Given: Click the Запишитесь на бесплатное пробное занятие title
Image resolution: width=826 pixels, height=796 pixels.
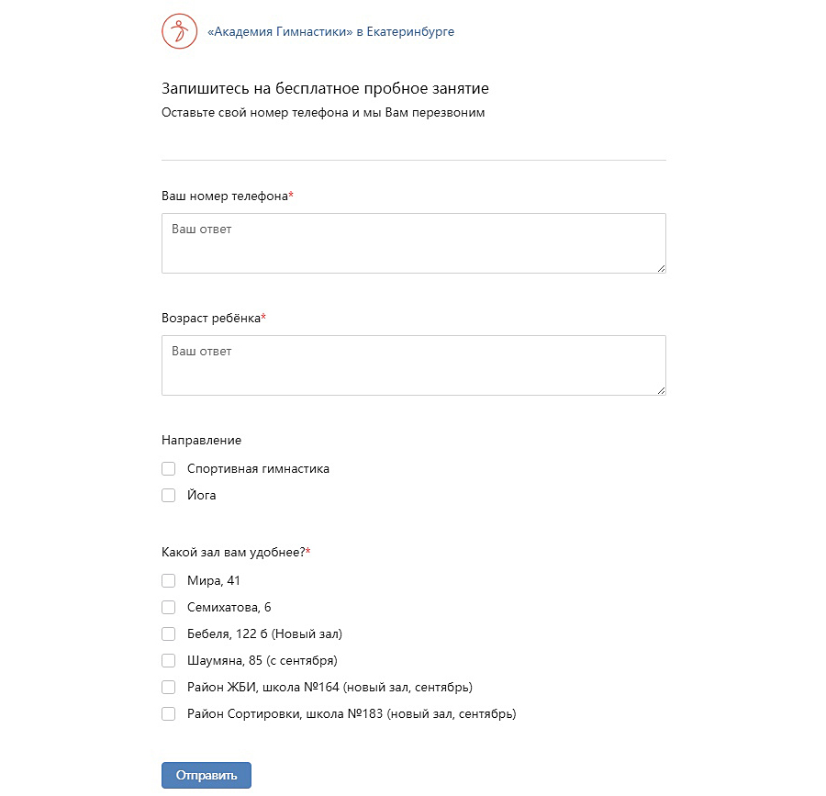Looking at the screenshot, I should pos(325,89).
